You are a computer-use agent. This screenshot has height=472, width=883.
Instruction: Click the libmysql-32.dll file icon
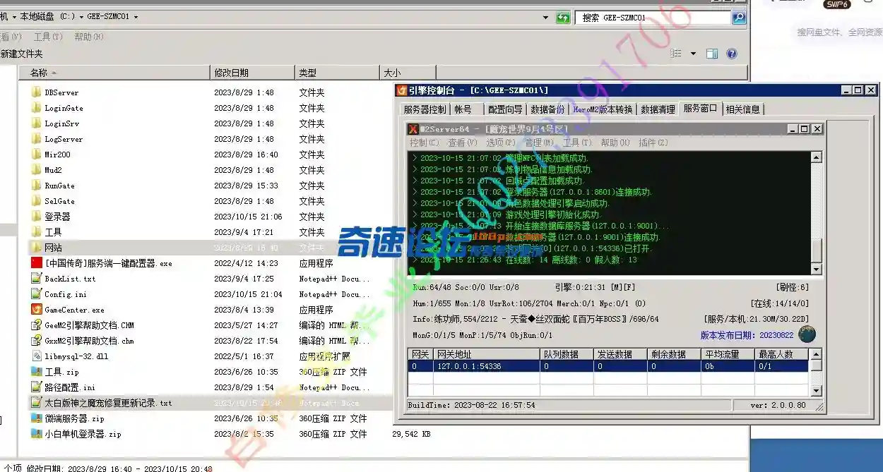pyautogui.click(x=37, y=356)
